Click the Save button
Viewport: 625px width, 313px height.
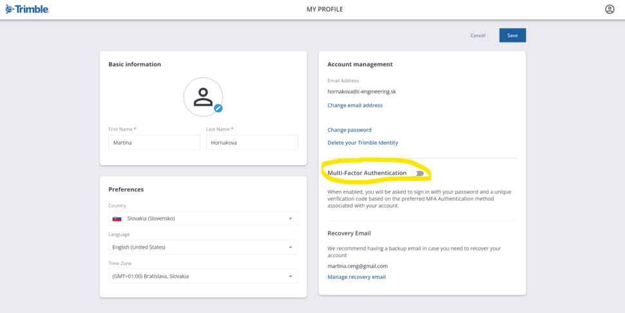[x=512, y=35]
